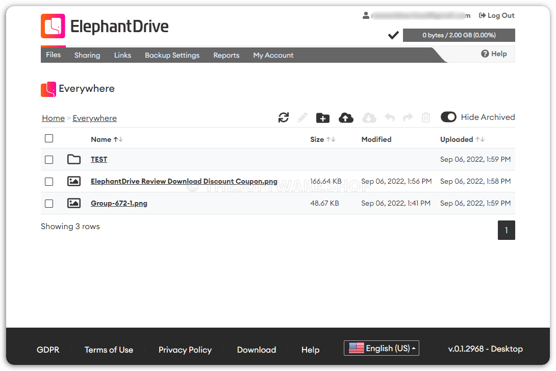Open Privacy Policy footer link

(185, 350)
